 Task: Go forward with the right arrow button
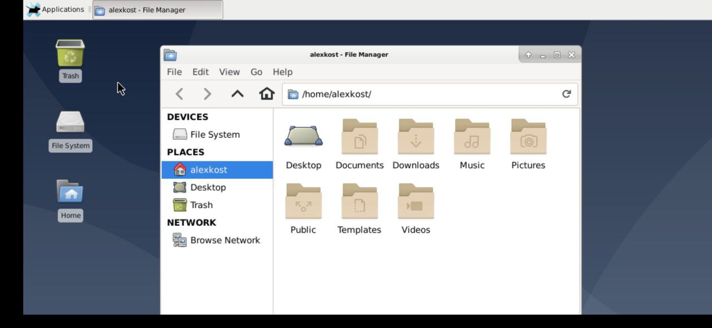[x=207, y=94]
